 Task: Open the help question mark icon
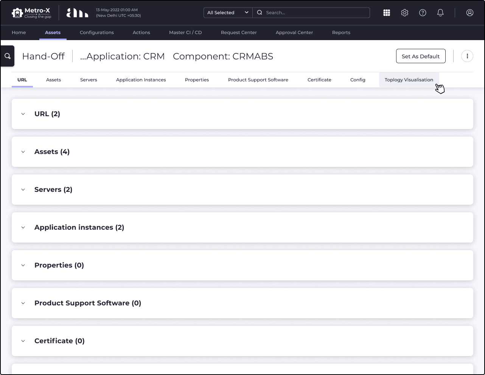pos(423,12)
